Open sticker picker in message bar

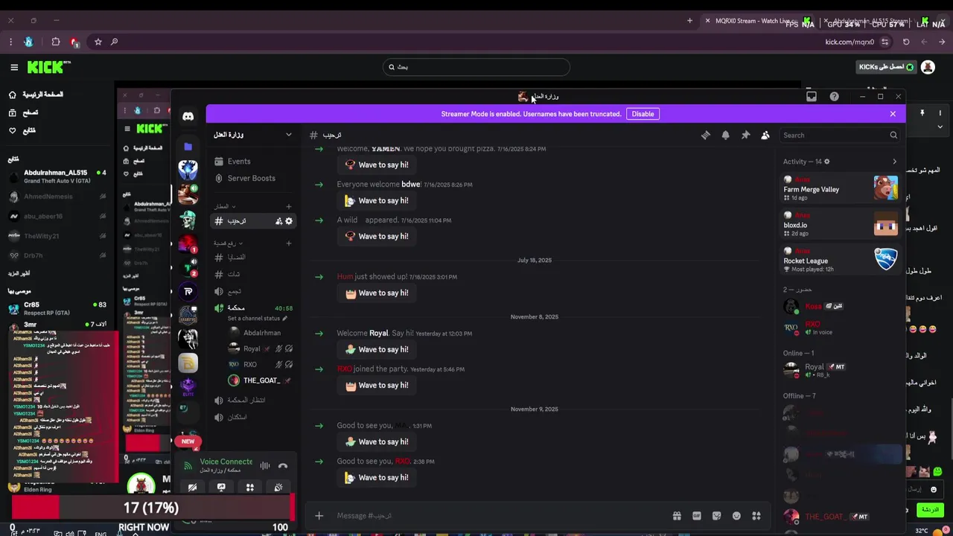click(x=716, y=516)
